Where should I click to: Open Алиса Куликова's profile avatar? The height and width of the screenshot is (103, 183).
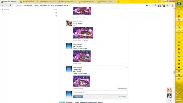click(69, 23)
